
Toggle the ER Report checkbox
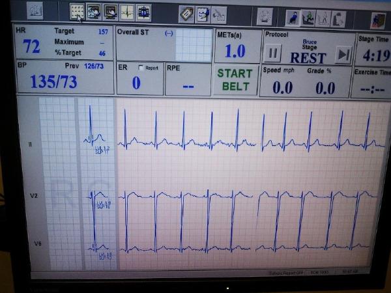(x=140, y=68)
